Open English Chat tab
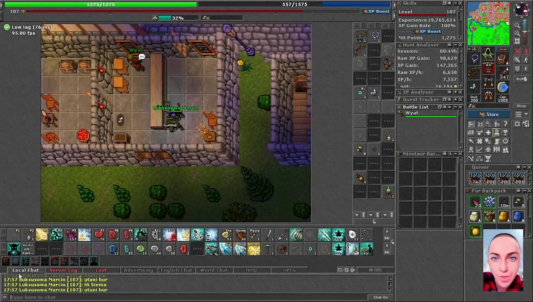This screenshot has height=302, width=533. click(176, 271)
